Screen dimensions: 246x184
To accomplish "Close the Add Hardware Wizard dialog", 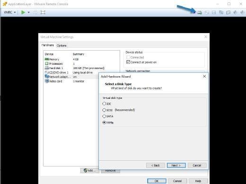I will point(204,76).
